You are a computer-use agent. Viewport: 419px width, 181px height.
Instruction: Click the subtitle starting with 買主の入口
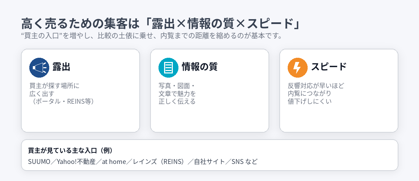click(x=151, y=36)
